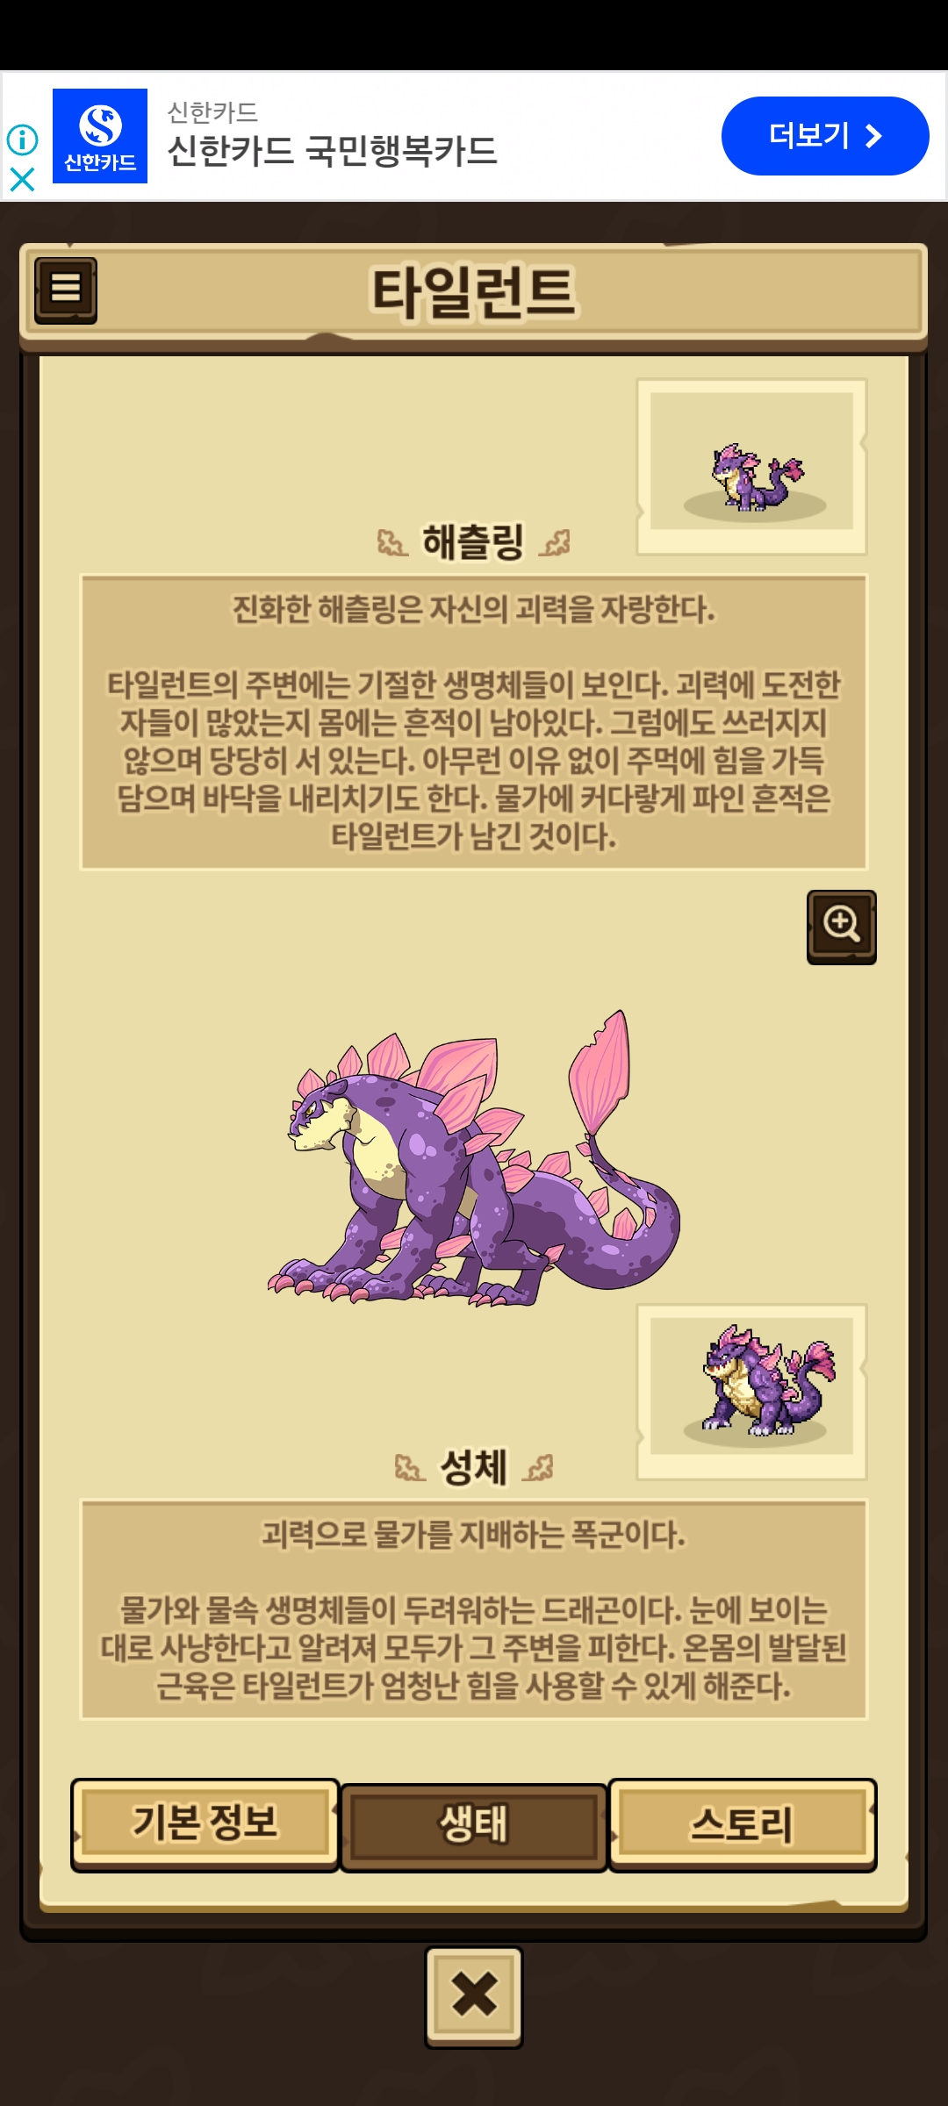The image size is (948, 2106).
Task: Tap the 성체 section heading
Action: click(474, 1467)
